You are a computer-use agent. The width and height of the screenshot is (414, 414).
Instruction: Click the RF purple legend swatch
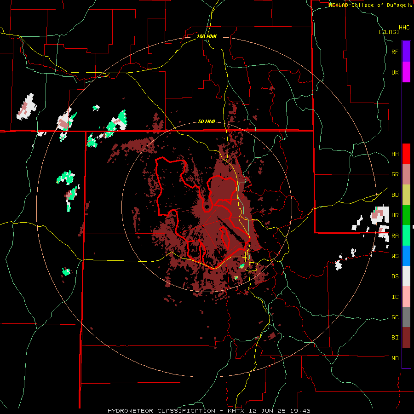pos(406,52)
